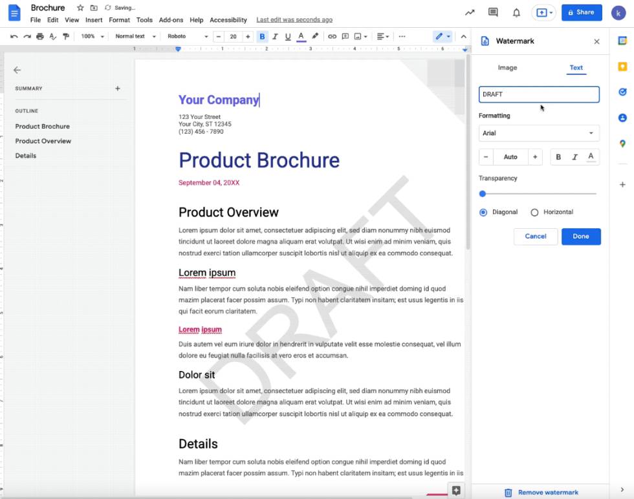This screenshot has width=634, height=499.
Task: Toggle watermark Italic formatting
Action: (x=574, y=157)
